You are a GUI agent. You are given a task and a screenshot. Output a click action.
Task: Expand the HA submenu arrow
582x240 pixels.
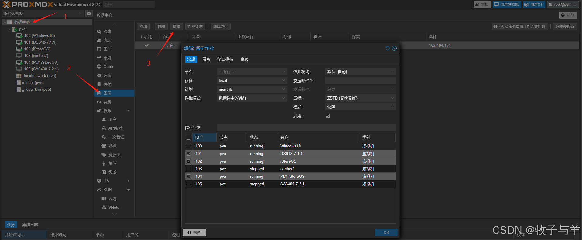(128, 181)
